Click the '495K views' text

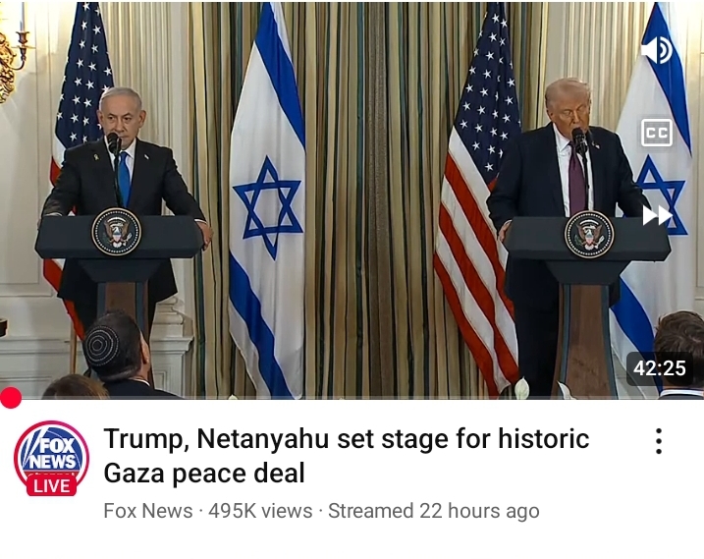point(260,511)
